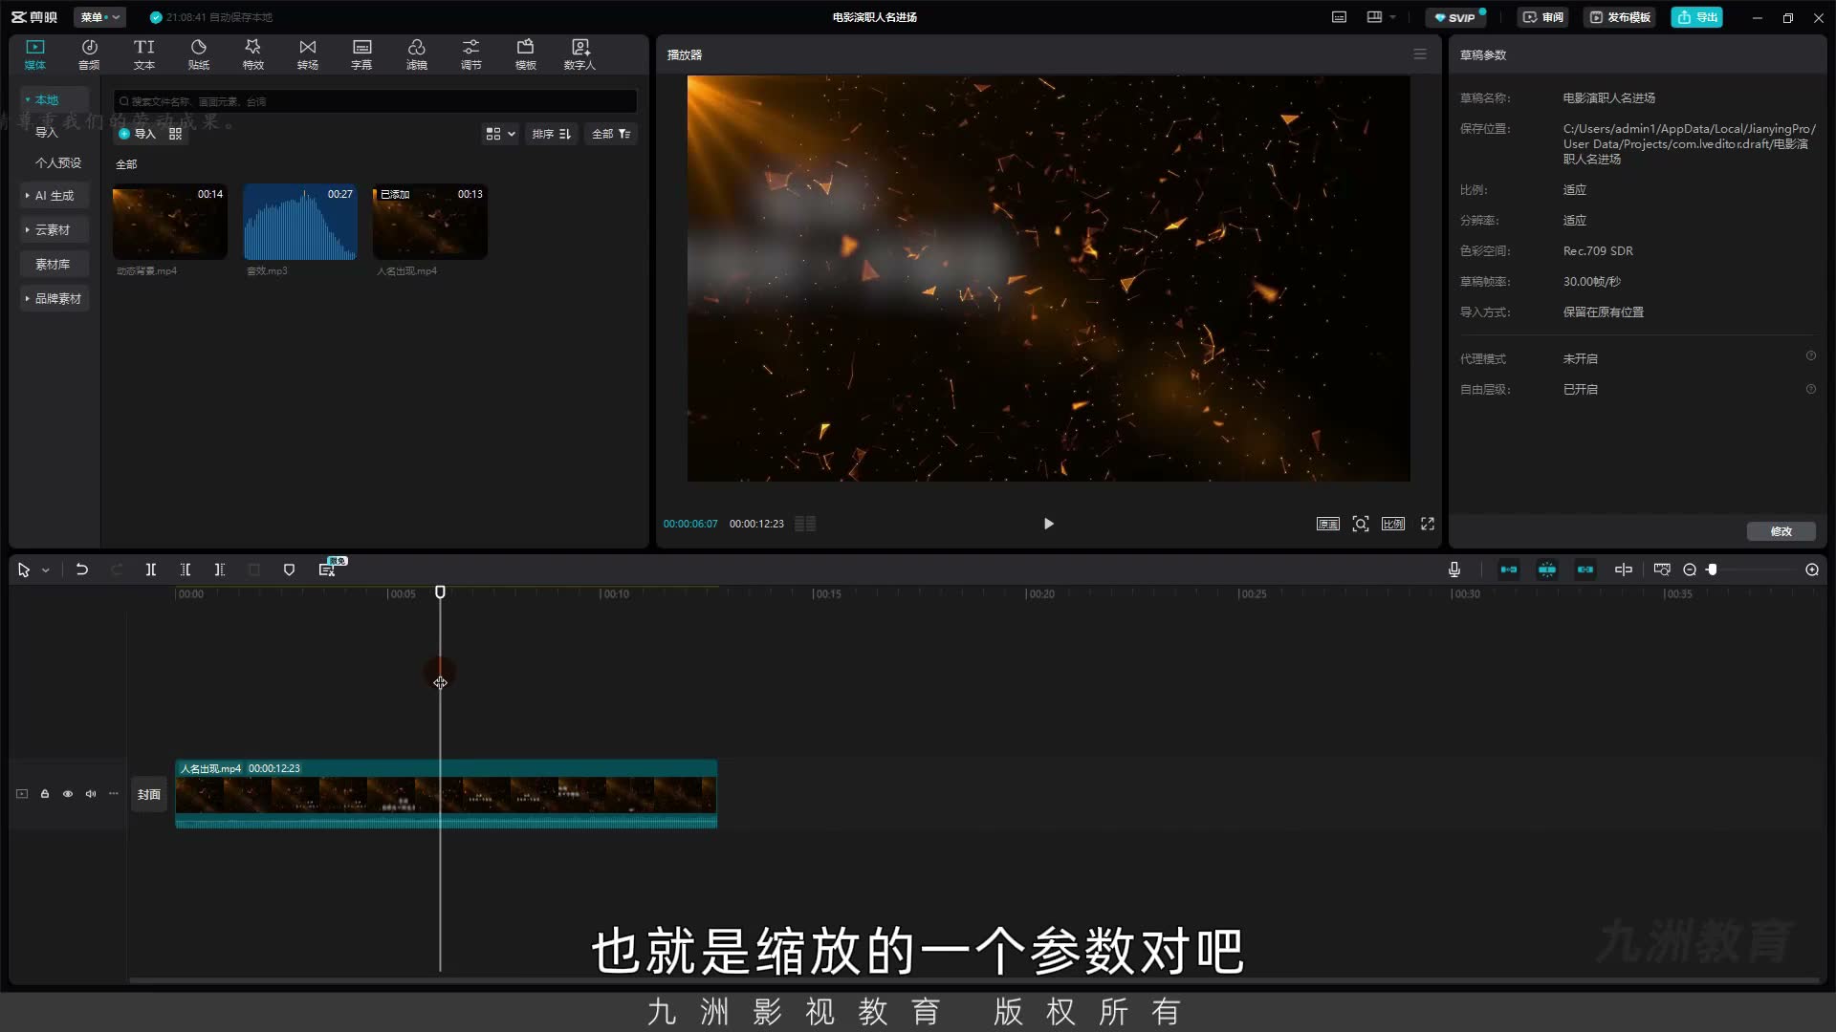Screen dimensions: 1836x1032
Task: Open the 音频 audio panel
Action: pyautogui.click(x=89, y=54)
